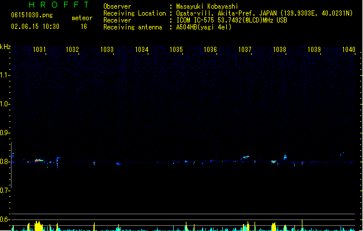Click the 0.6 kHz frequency axis label
Viewport: 363px width, 231px height.
coord(4,219)
